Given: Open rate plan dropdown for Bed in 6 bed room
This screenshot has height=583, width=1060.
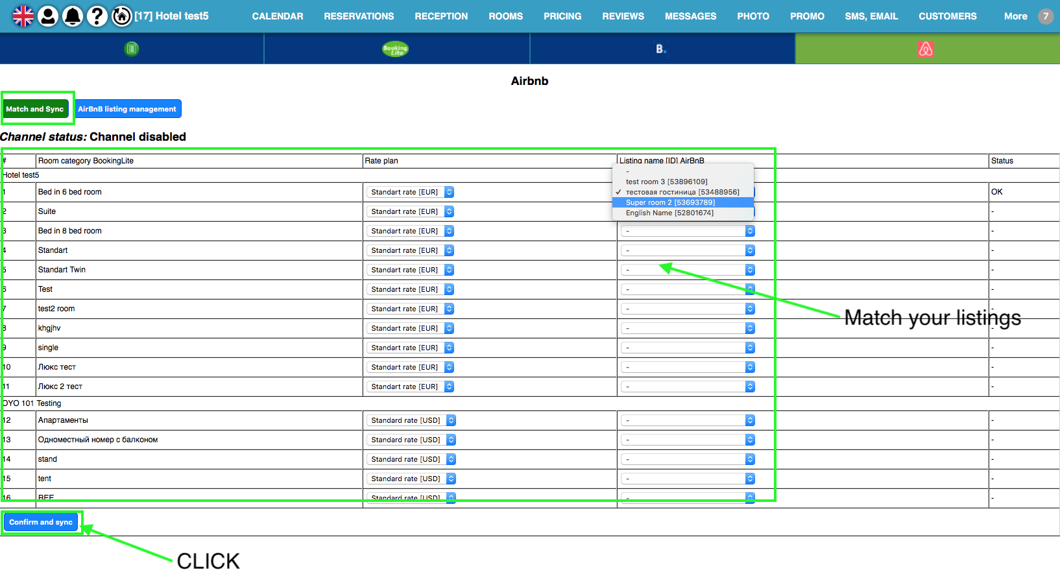Looking at the screenshot, I should [411, 192].
